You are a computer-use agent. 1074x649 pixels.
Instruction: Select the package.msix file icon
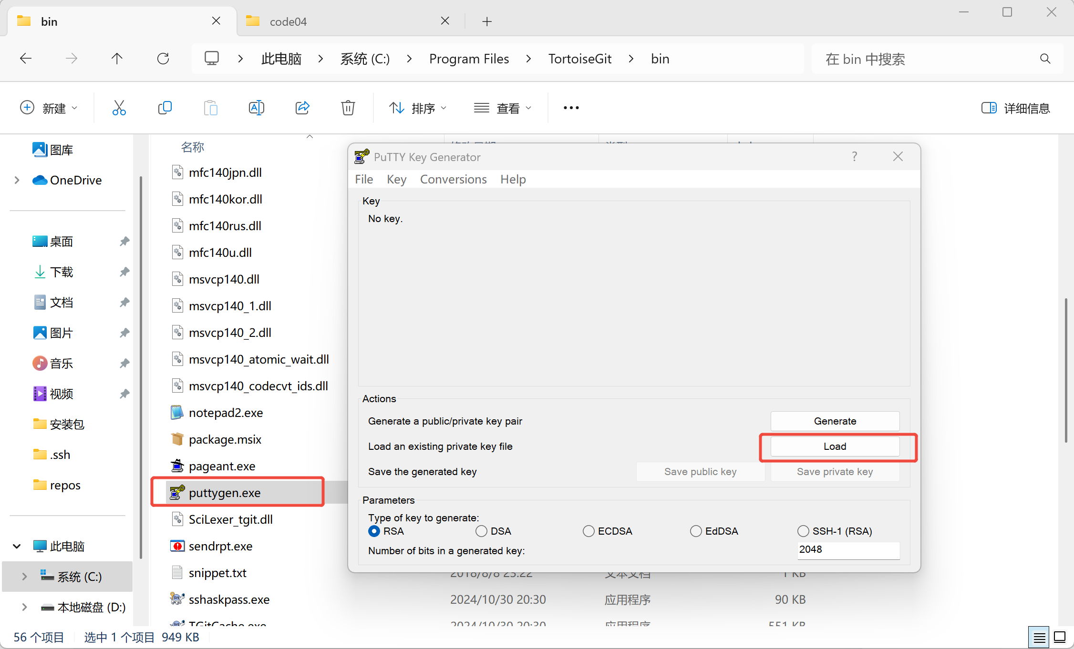click(177, 439)
